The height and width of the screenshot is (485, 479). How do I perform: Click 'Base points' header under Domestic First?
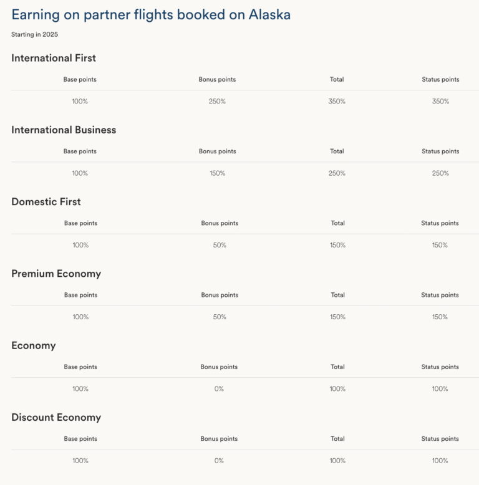pyautogui.click(x=80, y=223)
